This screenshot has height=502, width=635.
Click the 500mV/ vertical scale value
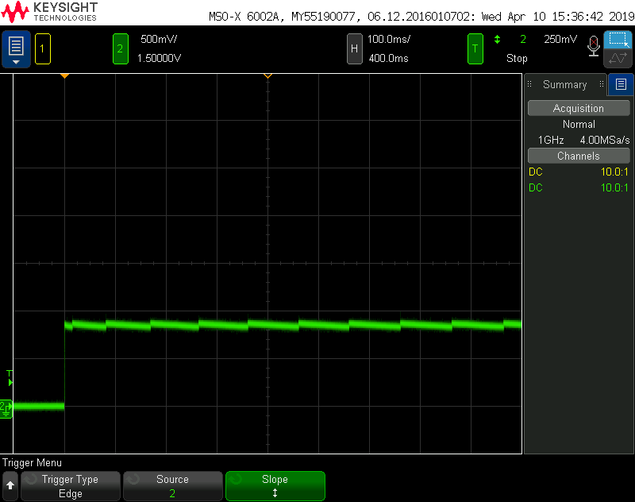(x=159, y=39)
